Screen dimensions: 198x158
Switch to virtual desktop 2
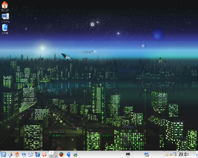click(56, 153)
